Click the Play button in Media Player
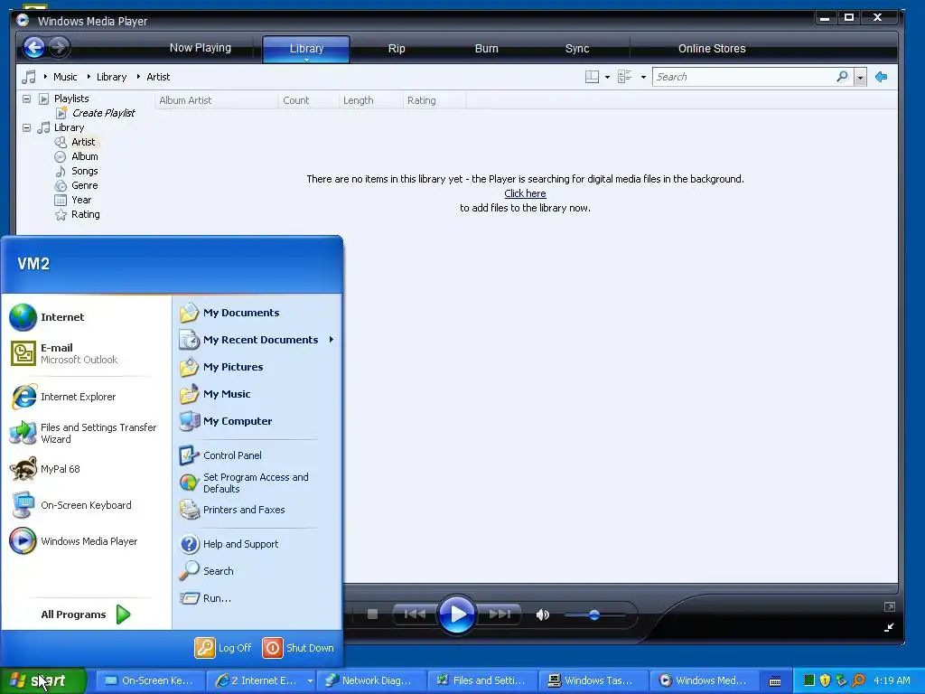This screenshot has height=694, width=925. (x=456, y=614)
